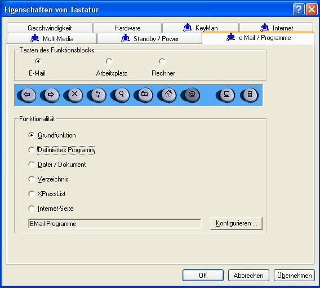Select the computer (Arbeitsplatz) key icon
The image size is (320, 288).
(x=226, y=95)
